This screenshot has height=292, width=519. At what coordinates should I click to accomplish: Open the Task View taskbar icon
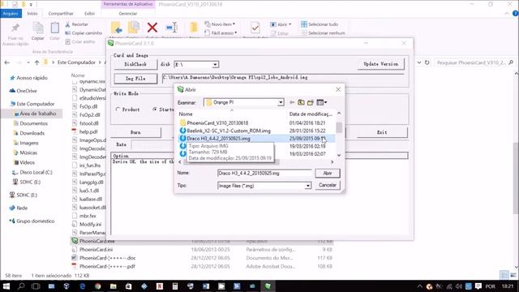pos(36,286)
